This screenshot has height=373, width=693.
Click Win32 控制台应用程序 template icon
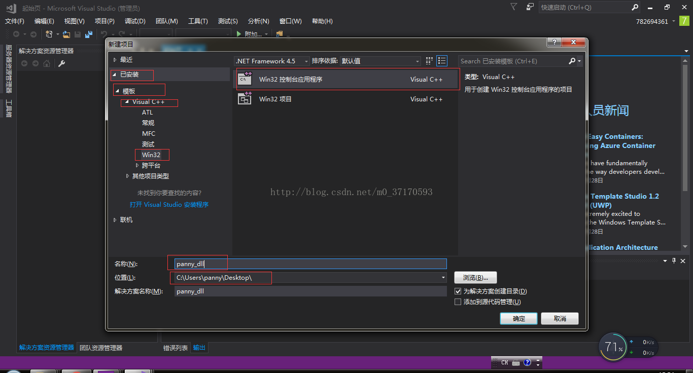point(246,79)
